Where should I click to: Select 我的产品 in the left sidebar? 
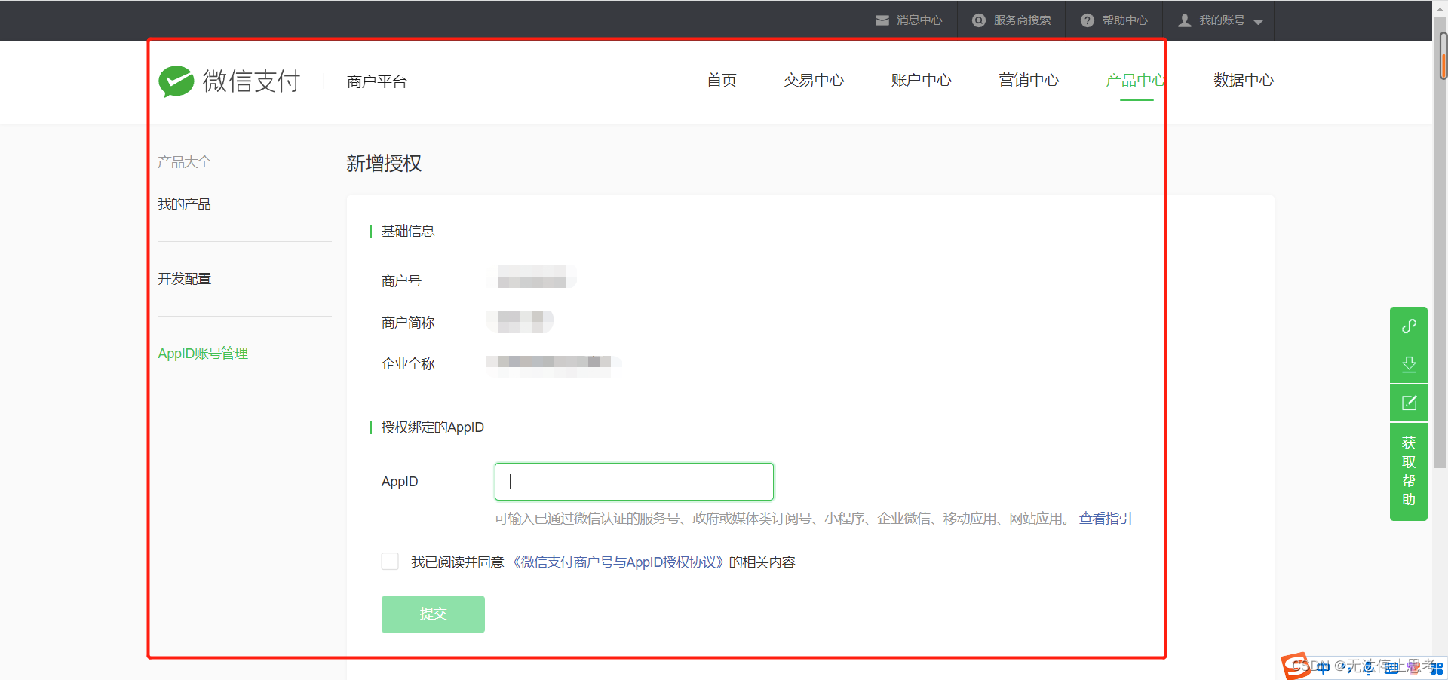[184, 204]
